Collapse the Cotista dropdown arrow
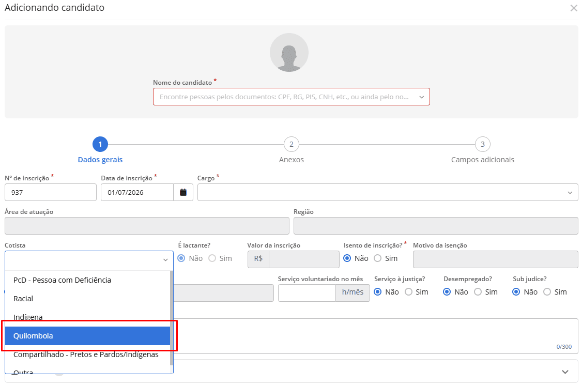The height and width of the screenshot is (386, 582). pyautogui.click(x=165, y=260)
